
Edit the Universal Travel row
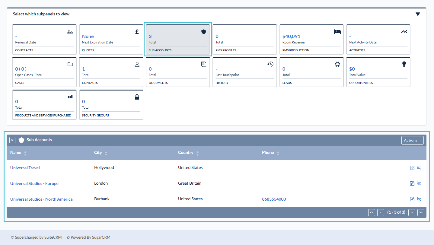[x=412, y=168]
